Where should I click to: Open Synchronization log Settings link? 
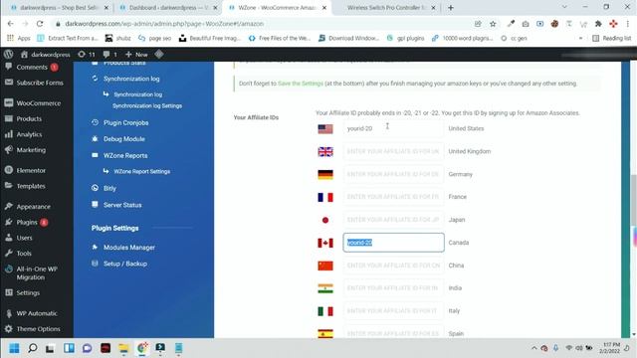tap(147, 106)
